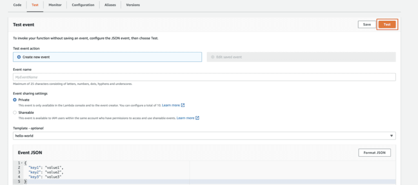The image size is (418, 185).
Task: Click the Event name input field
Action: click(204, 77)
